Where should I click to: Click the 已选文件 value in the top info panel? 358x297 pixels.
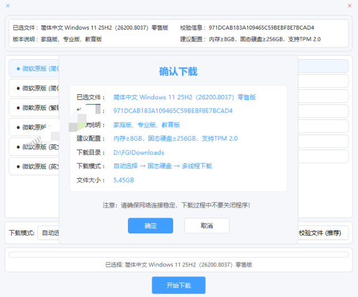104,27
